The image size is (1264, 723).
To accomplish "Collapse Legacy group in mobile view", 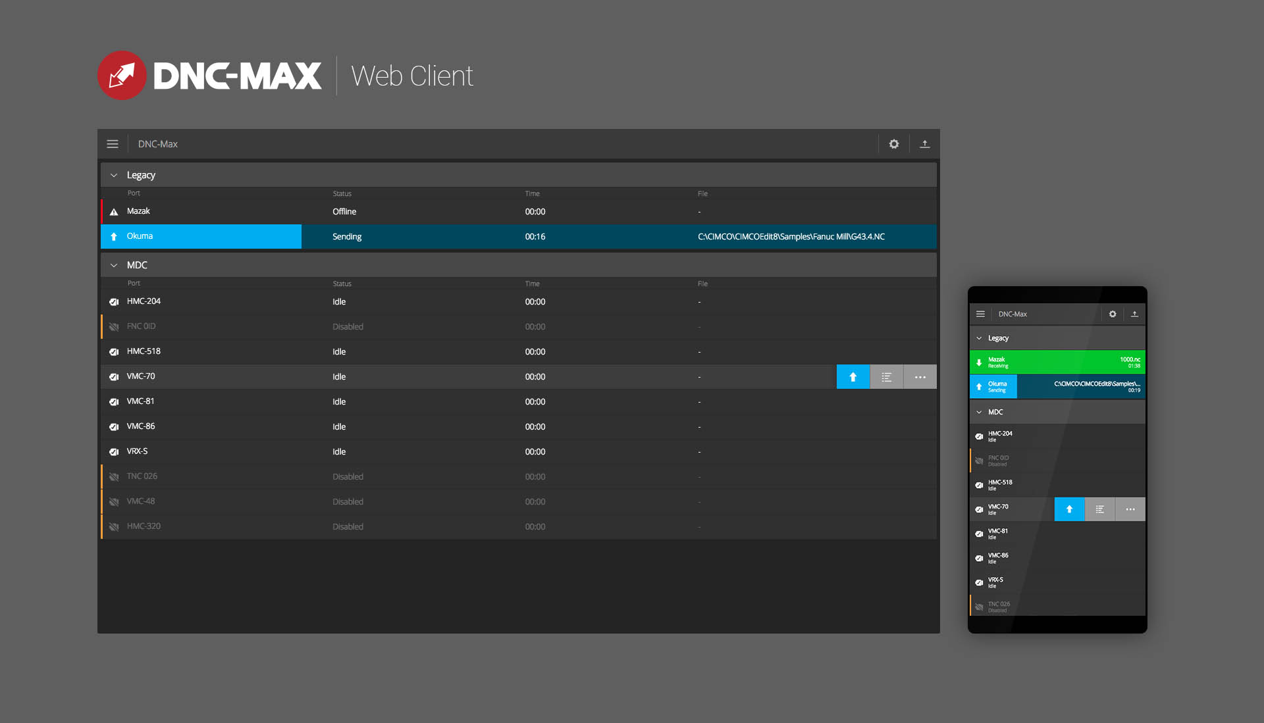I will coord(979,338).
